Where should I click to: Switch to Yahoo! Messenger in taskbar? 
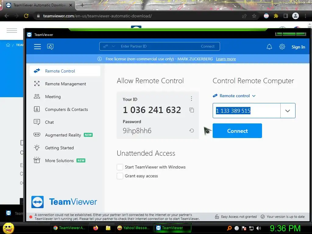pyautogui.click(x=133, y=228)
